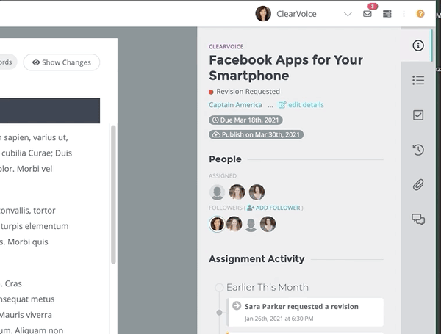
Task: Click the Publish on Mar 30th, 2021 badge
Action: click(256, 134)
